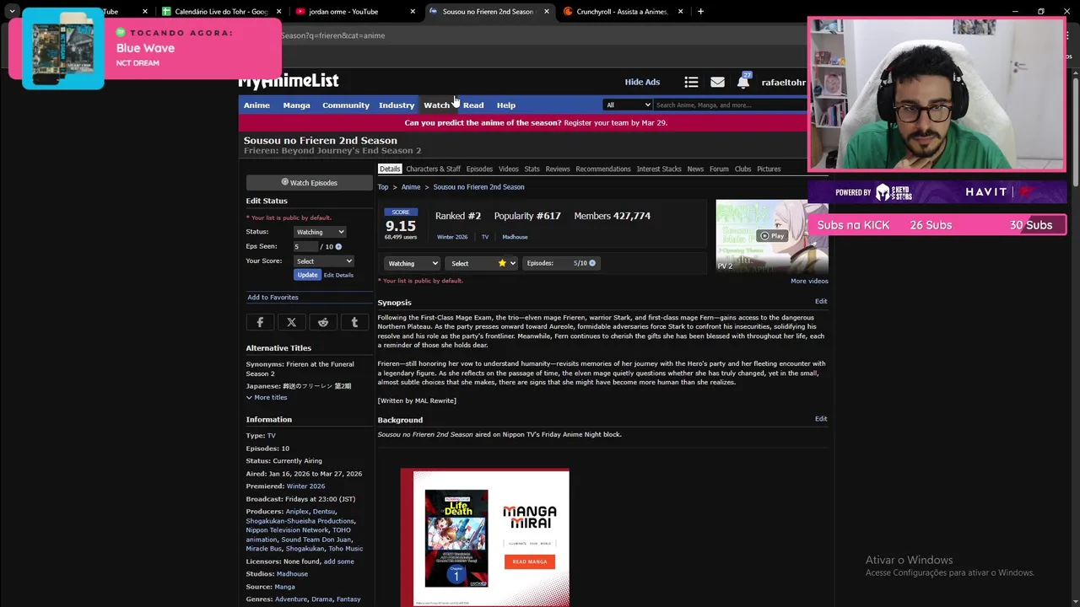Switch to the Videos tab

coord(509,169)
